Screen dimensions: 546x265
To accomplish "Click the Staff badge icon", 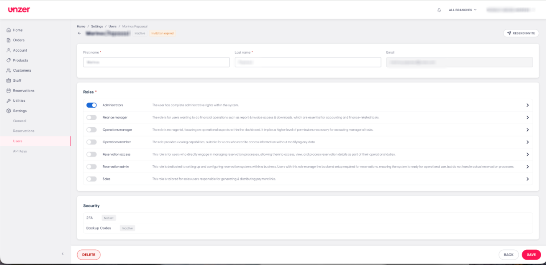I will click(9, 80).
